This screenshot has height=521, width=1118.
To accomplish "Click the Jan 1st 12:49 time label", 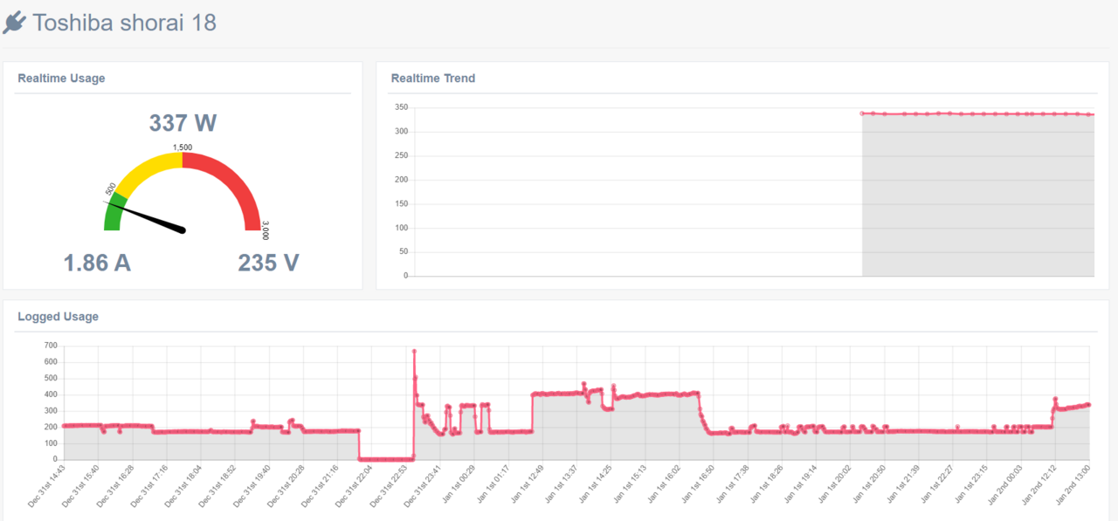I will (x=528, y=484).
